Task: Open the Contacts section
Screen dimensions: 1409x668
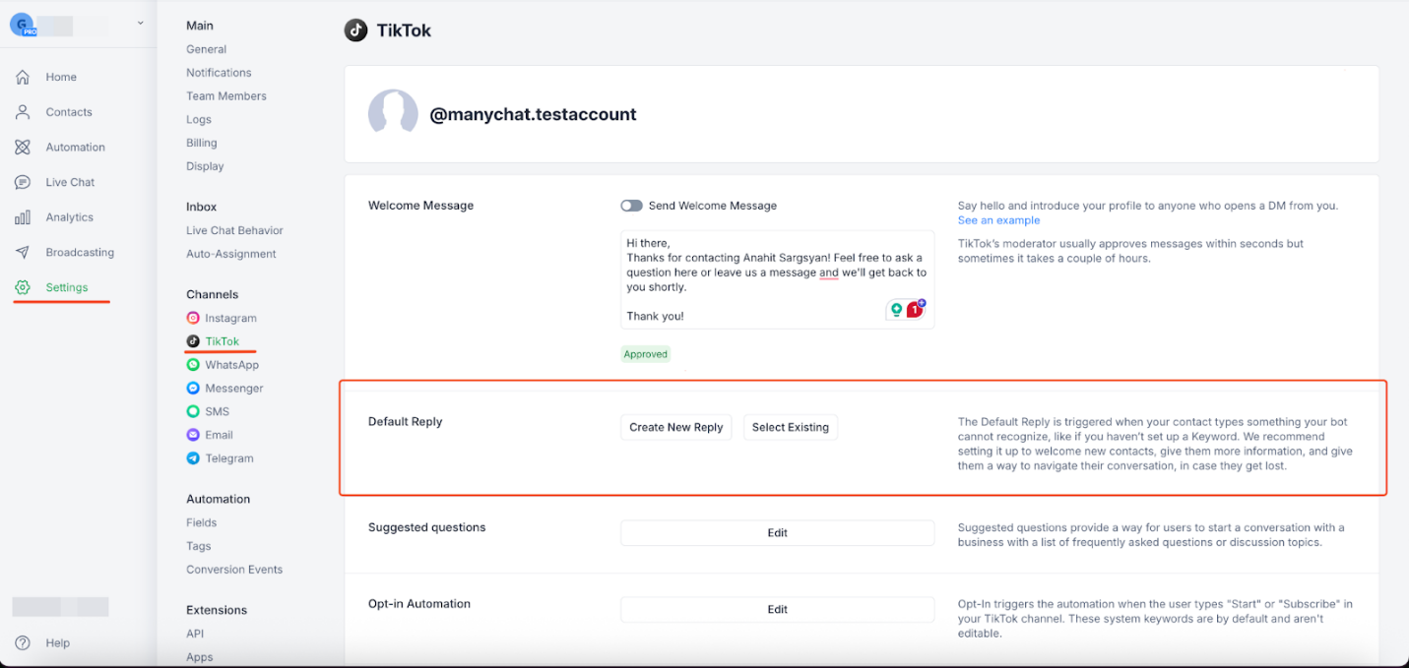Action: pos(69,111)
